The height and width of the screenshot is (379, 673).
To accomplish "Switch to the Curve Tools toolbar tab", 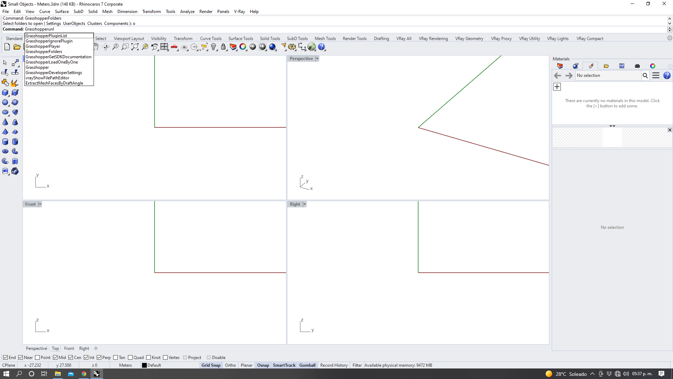I will click(211, 39).
